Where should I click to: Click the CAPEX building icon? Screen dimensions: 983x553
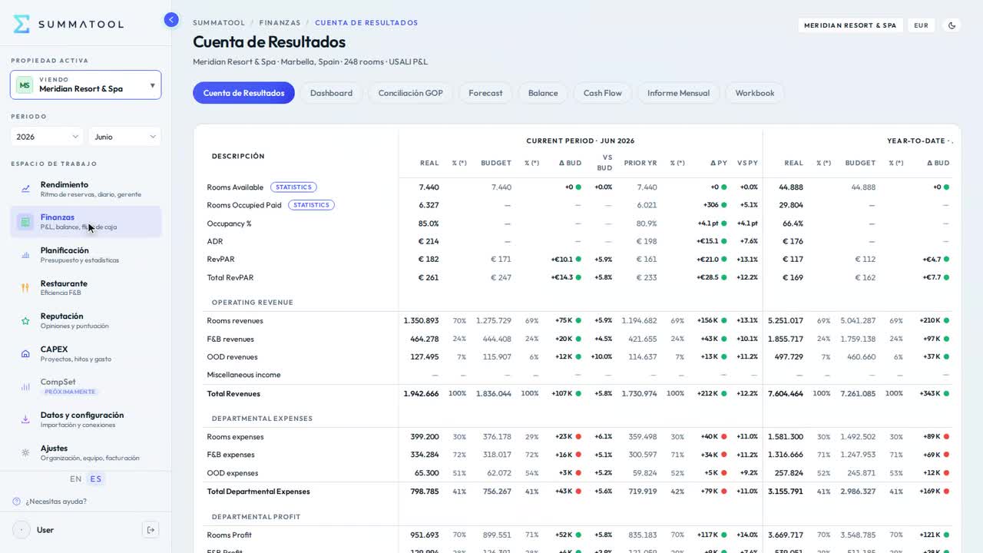(25, 354)
